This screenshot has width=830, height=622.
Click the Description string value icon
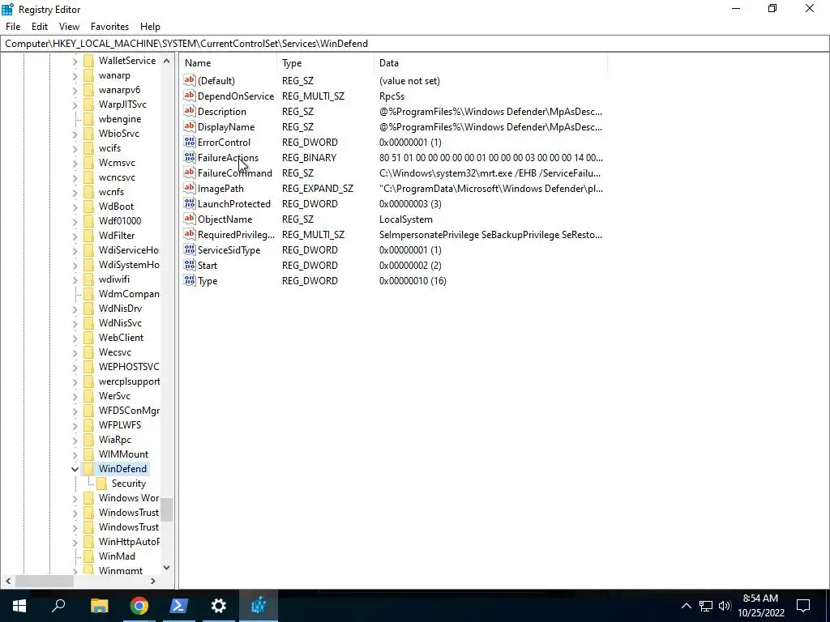click(x=190, y=111)
